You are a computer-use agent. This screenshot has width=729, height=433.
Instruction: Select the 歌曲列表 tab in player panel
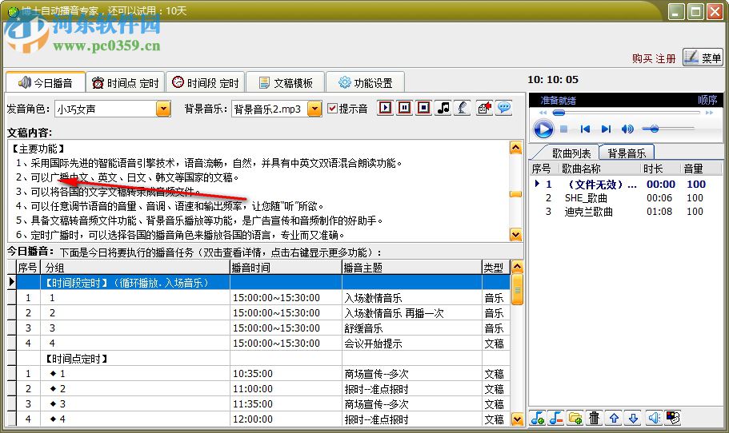tap(571, 153)
